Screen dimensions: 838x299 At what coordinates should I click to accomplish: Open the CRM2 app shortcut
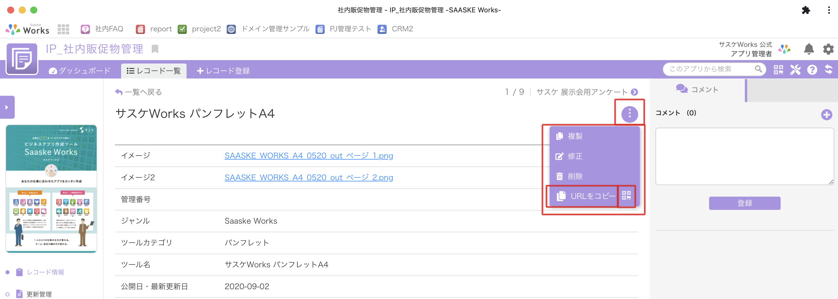395,29
